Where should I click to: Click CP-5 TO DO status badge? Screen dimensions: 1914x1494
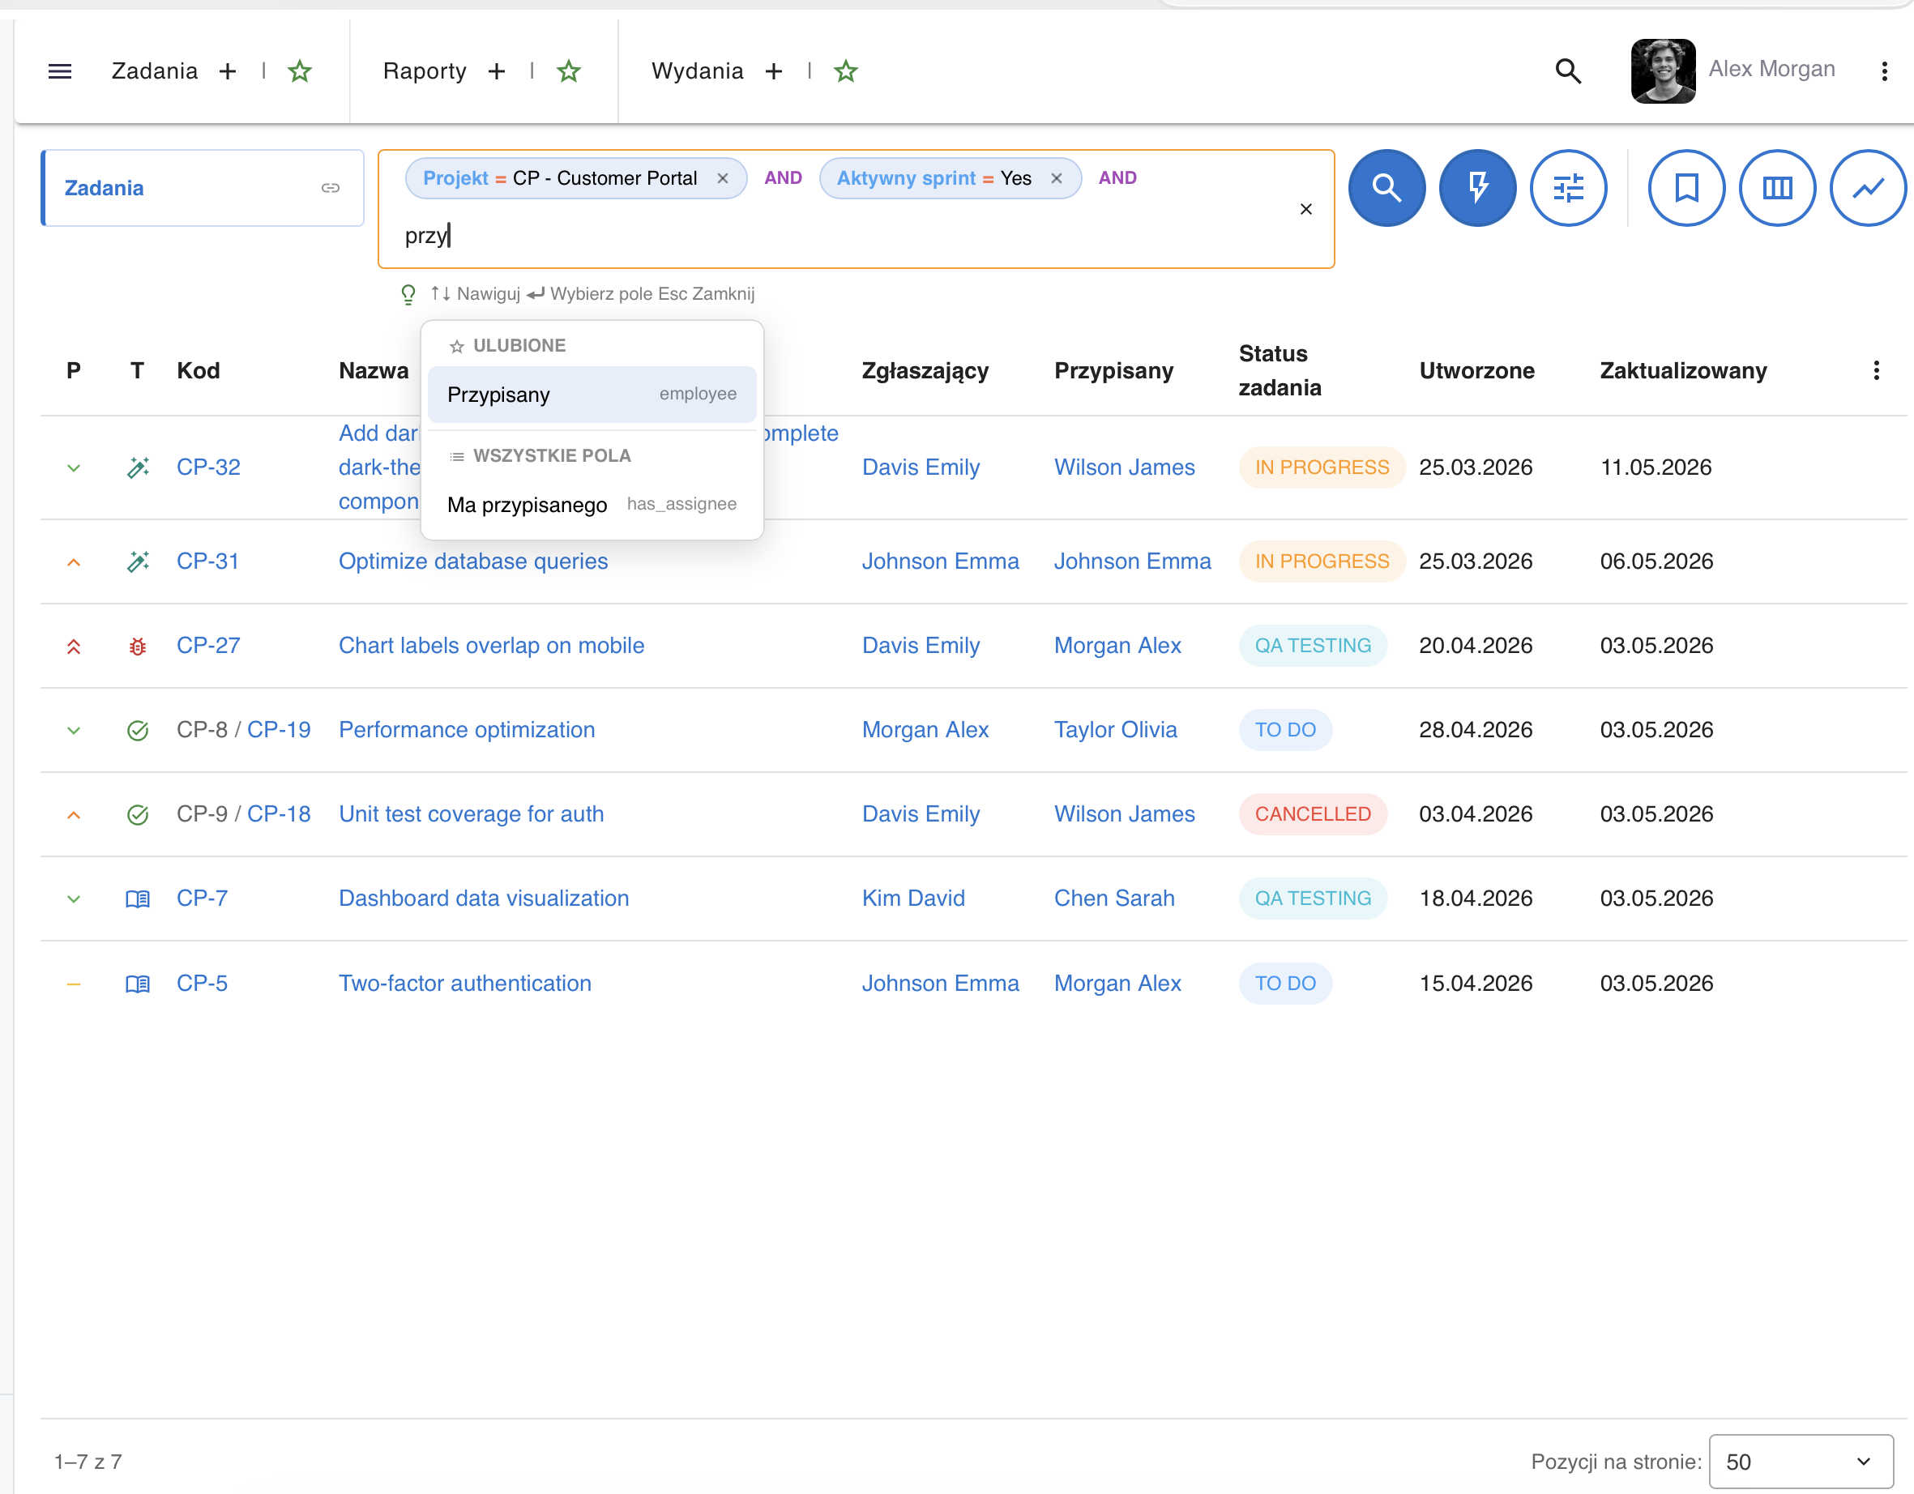pos(1284,983)
